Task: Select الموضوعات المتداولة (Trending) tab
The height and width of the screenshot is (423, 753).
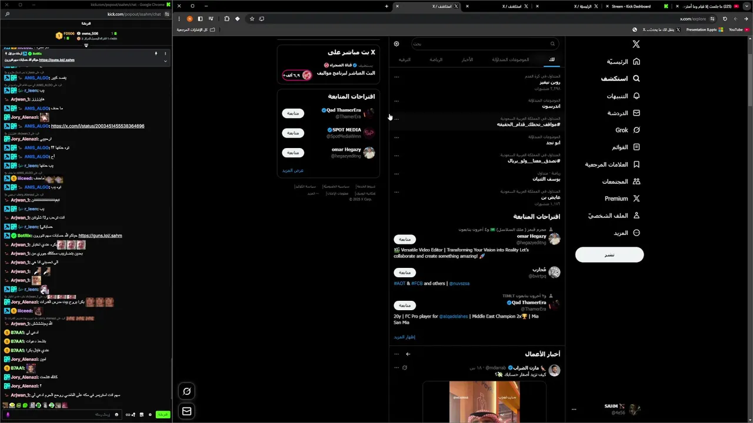Action: pos(510,59)
